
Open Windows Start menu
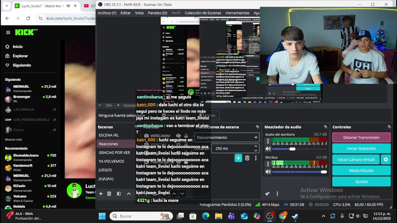point(102,216)
